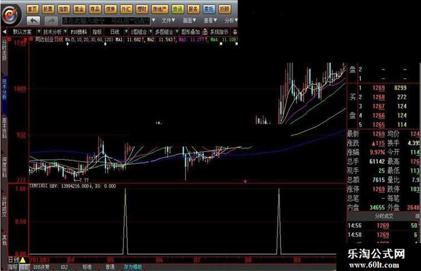The width and height of the screenshot is (421, 271).
Task: Open the 债券 bonds toolbar button
Action: (110, 9)
